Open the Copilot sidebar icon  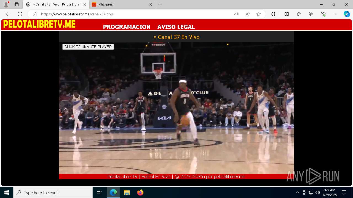[x=347, y=14]
